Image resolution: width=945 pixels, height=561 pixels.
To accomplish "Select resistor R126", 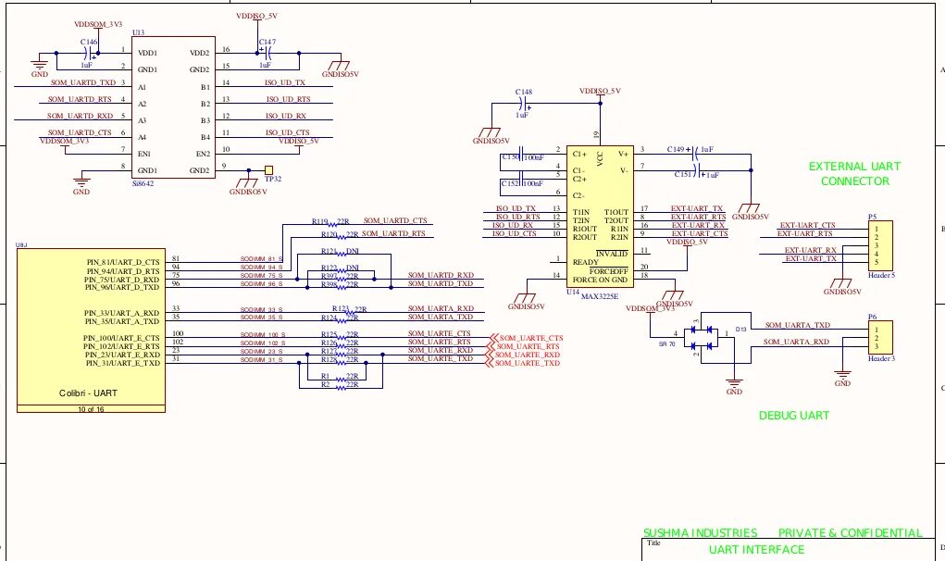I will point(342,346).
